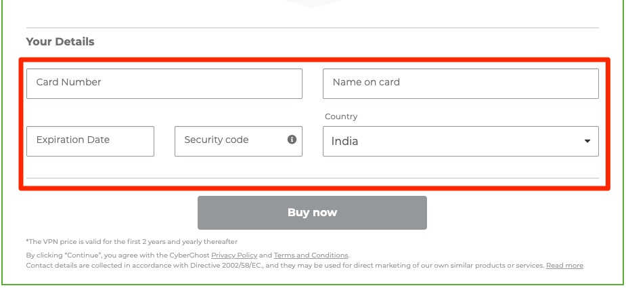Viewport: 626px width, 288px height.
Task: Click the Name on card placeholder text
Action: tap(366, 82)
